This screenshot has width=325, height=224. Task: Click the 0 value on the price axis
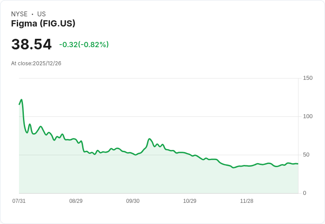305,193
